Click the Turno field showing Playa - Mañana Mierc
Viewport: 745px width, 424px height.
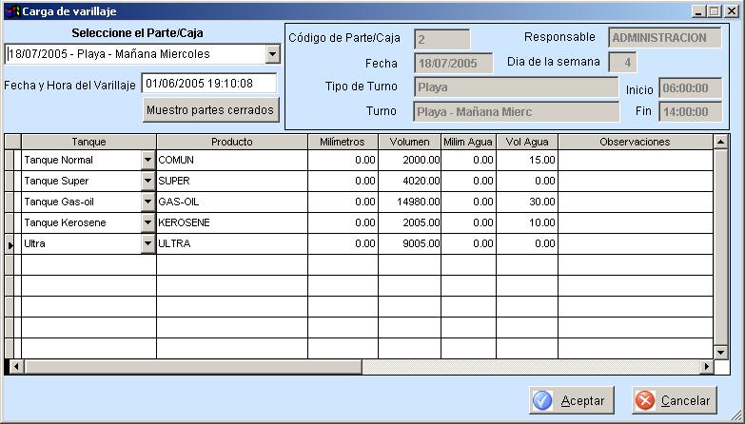[516, 112]
